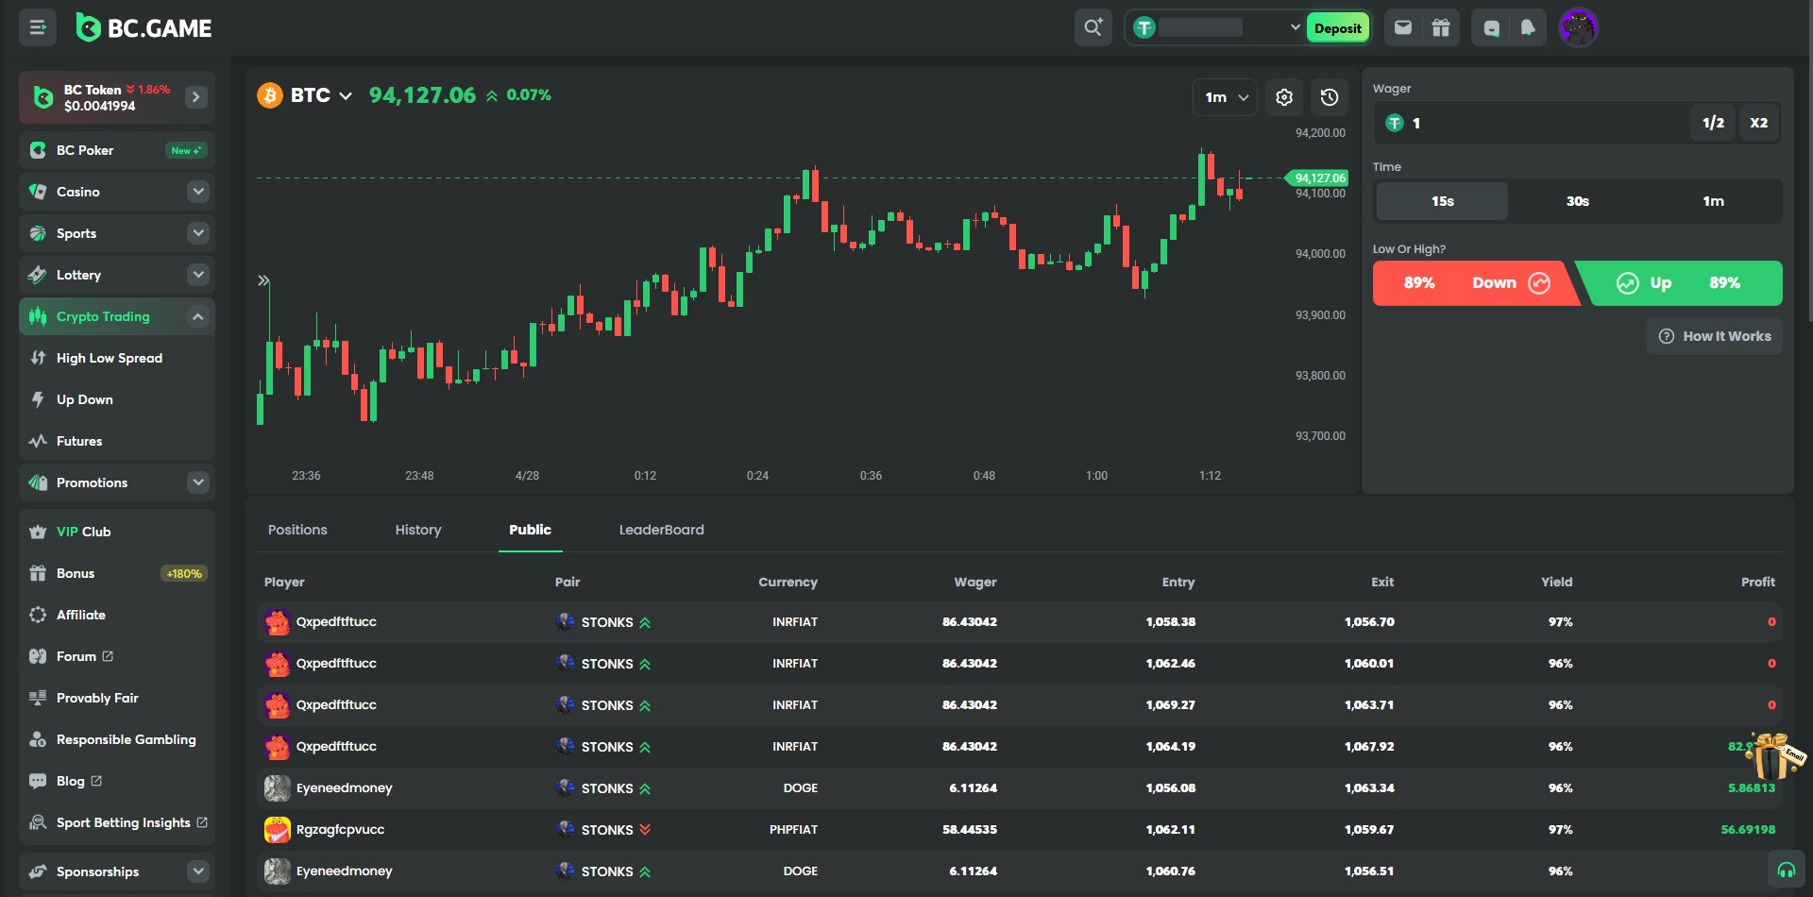
Task: Click the 56.69198 profit value
Action: (x=1748, y=830)
